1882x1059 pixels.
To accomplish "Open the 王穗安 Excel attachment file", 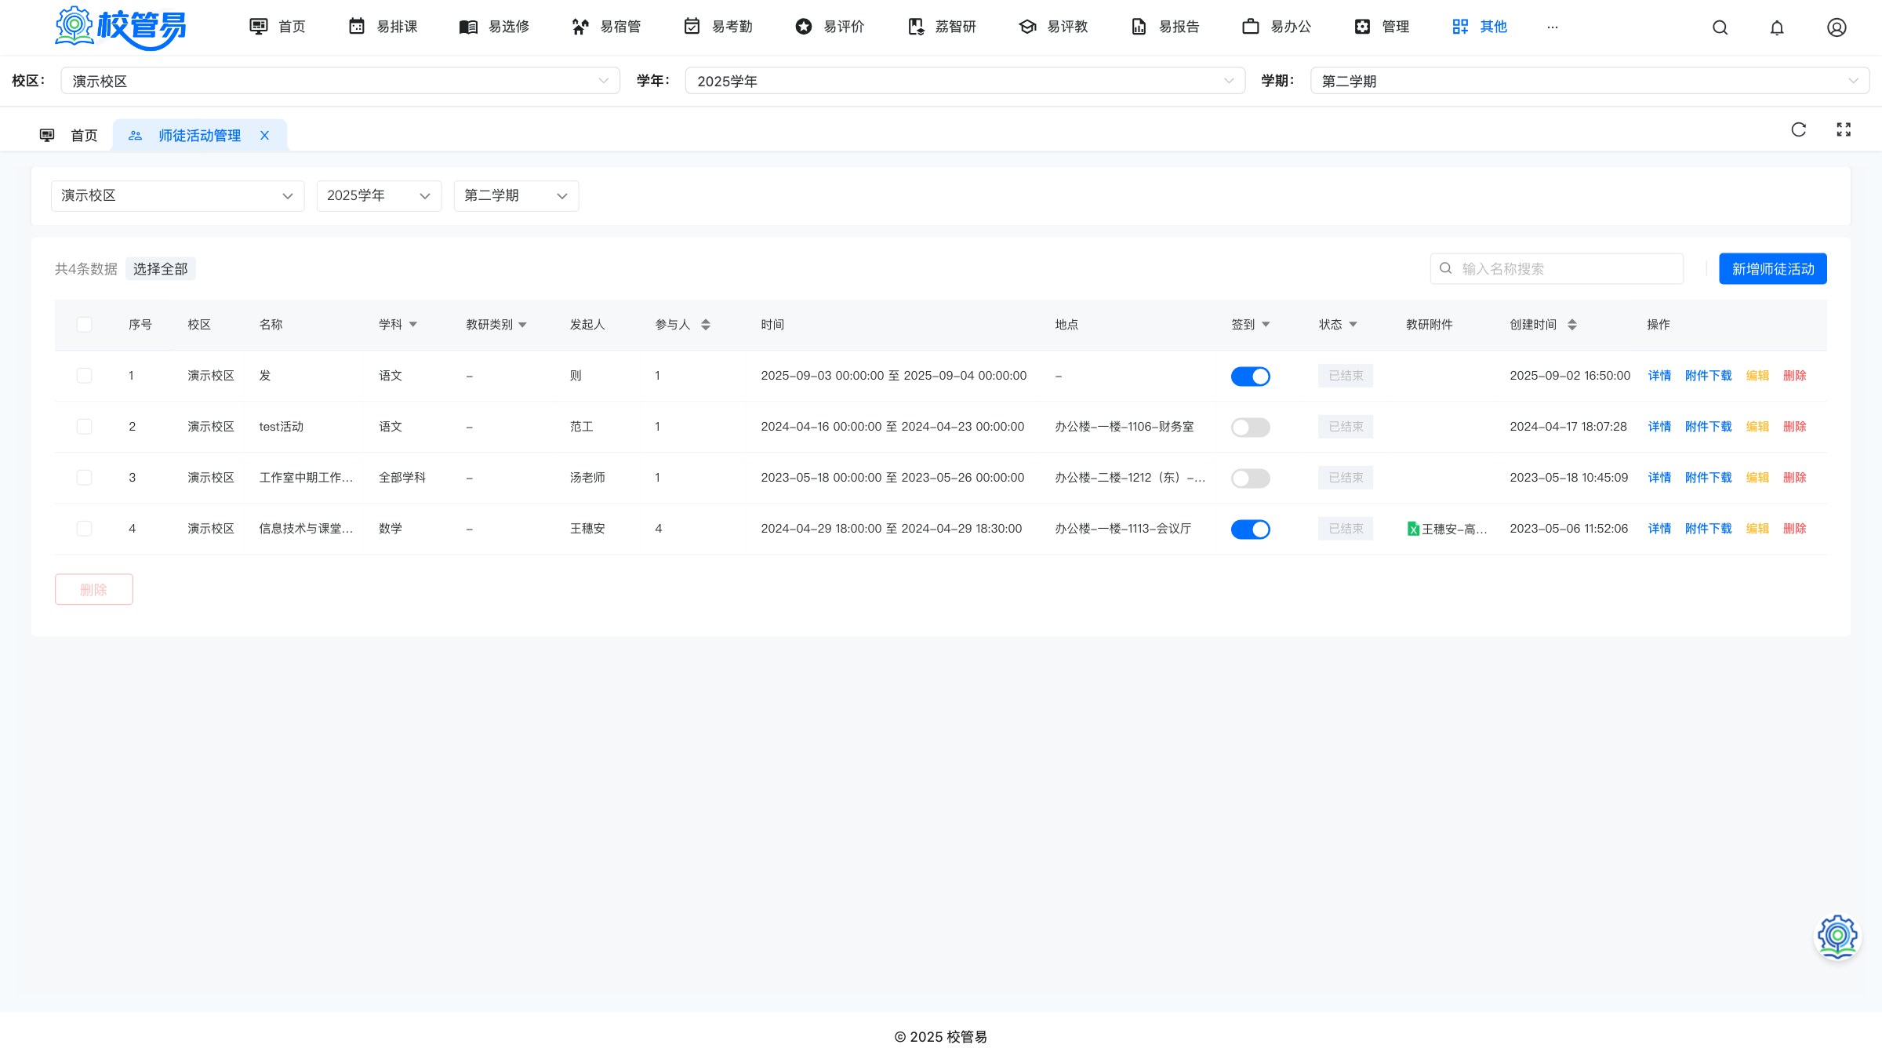I will (1447, 529).
